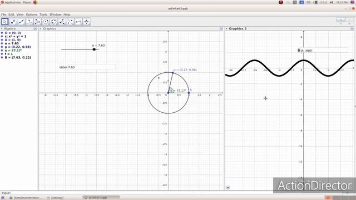Select the Reflect about Line tool
Screen dimensions: 356x200
70,22
